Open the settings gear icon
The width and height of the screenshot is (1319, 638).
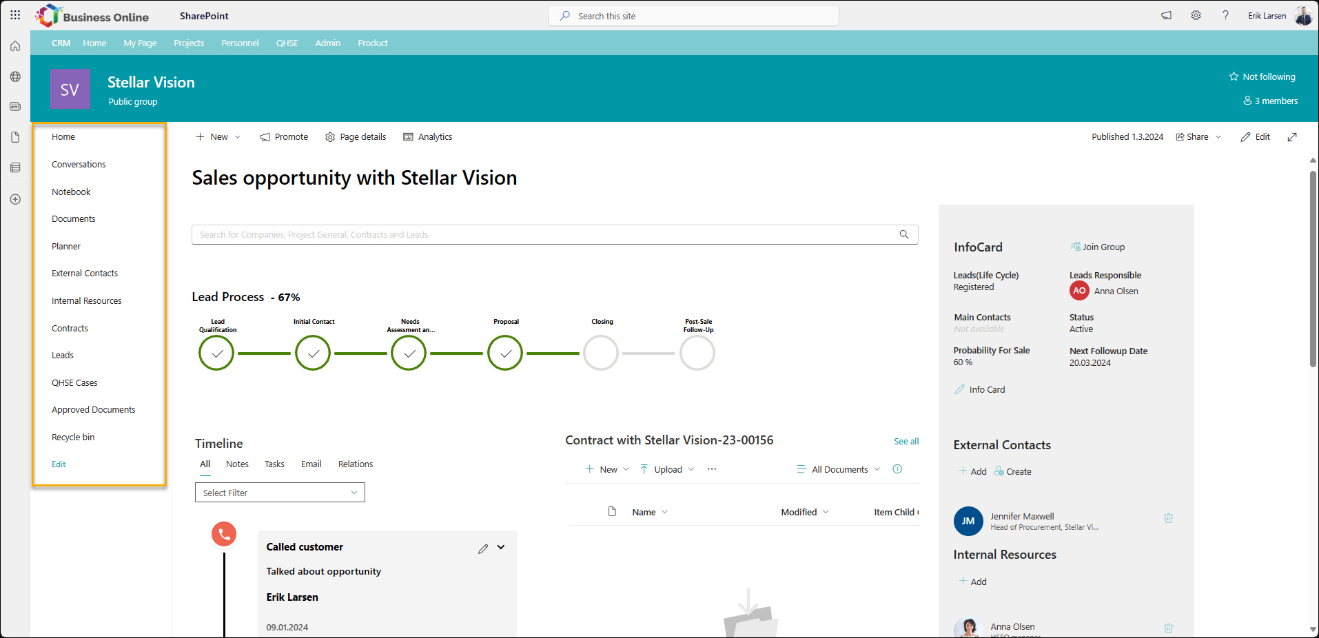(1196, 15)
